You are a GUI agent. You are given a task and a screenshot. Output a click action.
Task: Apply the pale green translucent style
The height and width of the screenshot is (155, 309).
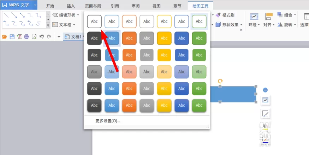(199, 72)
